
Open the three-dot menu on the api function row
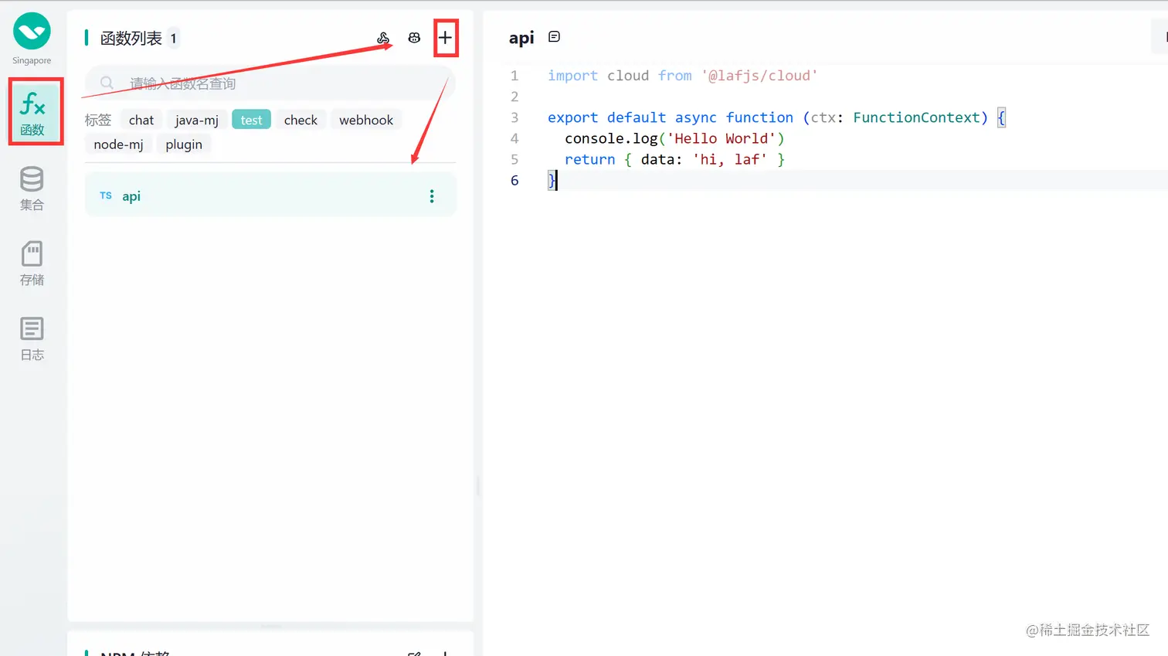coord(432,196)
